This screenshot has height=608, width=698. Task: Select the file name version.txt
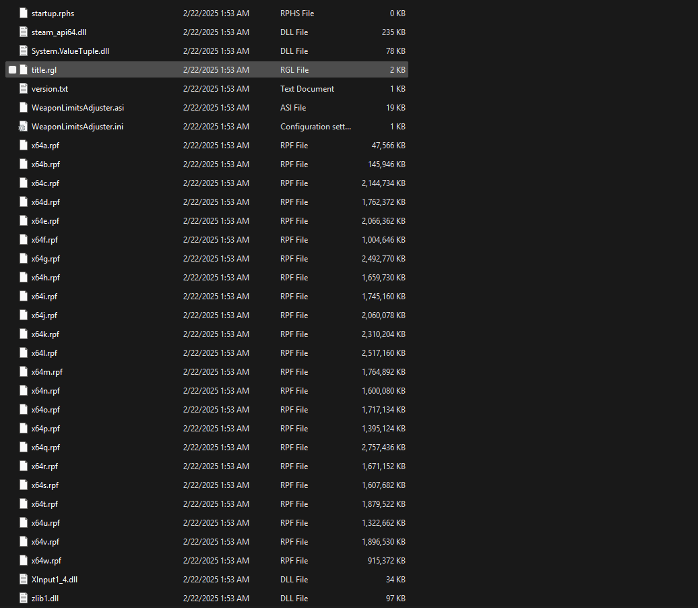click(x=50, y=89)
